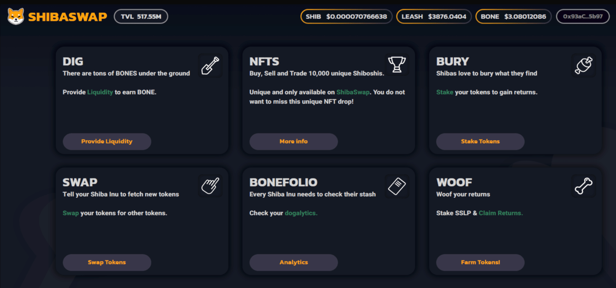Click the Shiba Inu dog logo icon
This screenshot has width=616, height=288.
coord(16,16)
